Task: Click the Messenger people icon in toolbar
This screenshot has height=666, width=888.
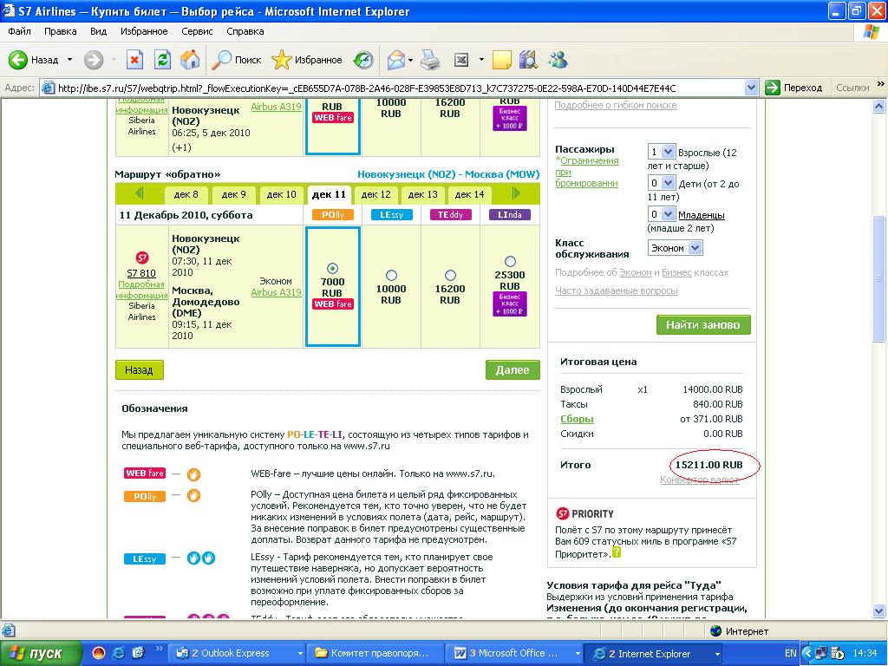Action: (558, 60)
